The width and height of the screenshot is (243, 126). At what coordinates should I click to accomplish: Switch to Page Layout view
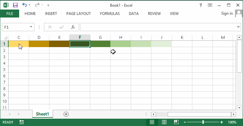tap(164, 122)
